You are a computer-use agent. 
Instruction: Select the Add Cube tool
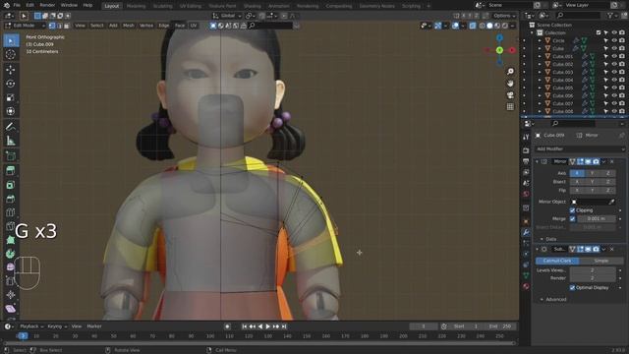pyautogui.click(x=11, y=156)
